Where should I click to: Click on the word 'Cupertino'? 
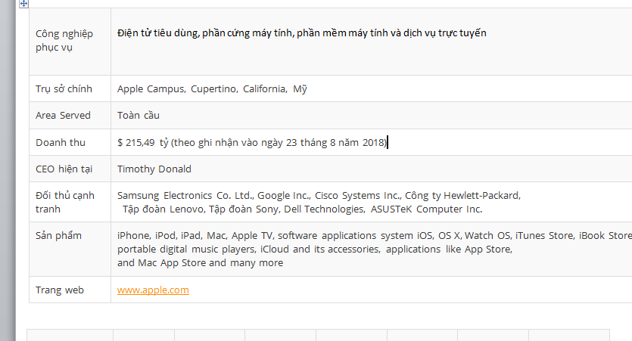pyautogui.click(x=213, y=88)
